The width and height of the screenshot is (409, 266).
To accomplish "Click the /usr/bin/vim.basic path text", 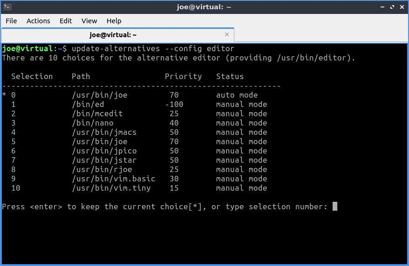I will click(x=114, y=179).
